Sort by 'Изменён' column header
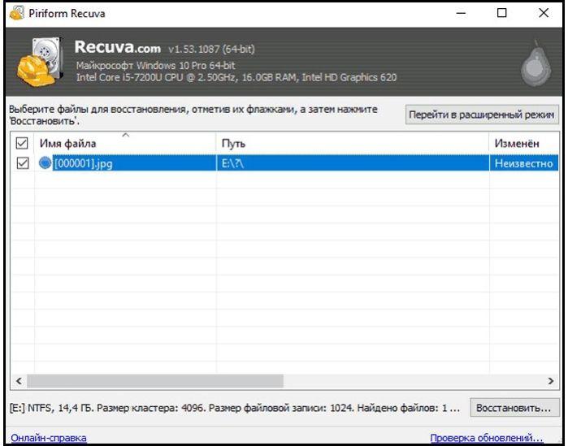This screenshot has width=568, height=446. tap(524, 143)
